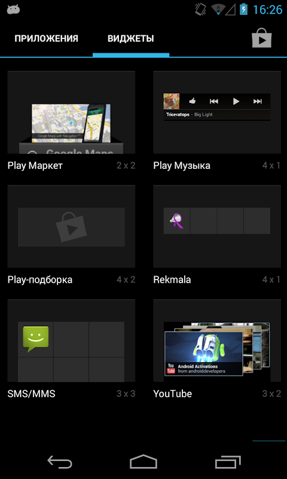Select the Play Маркет widget preview

click(x=71, y=113)
